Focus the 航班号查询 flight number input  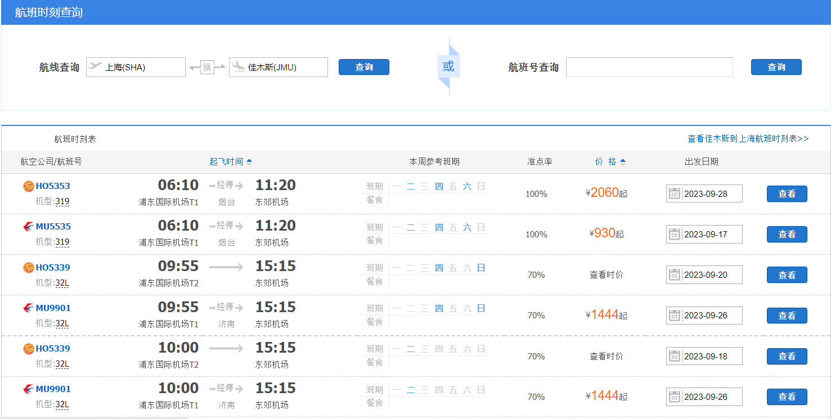[649, 67]
